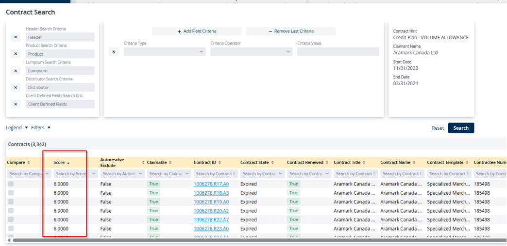Screen dimensions: 507x246
Task: Click the Add Field Criteria button
Action: coord(197,31)
